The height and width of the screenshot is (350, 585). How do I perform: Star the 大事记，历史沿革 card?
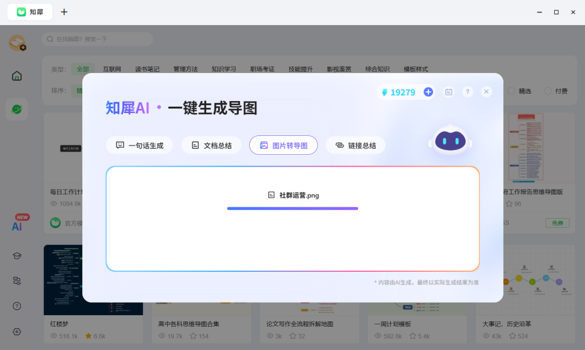coord(512,336)
